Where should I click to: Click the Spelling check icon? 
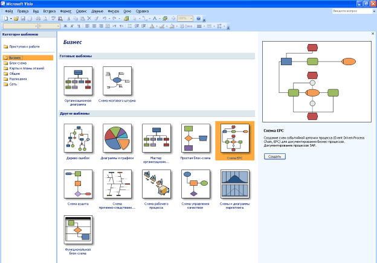(53, 19)
